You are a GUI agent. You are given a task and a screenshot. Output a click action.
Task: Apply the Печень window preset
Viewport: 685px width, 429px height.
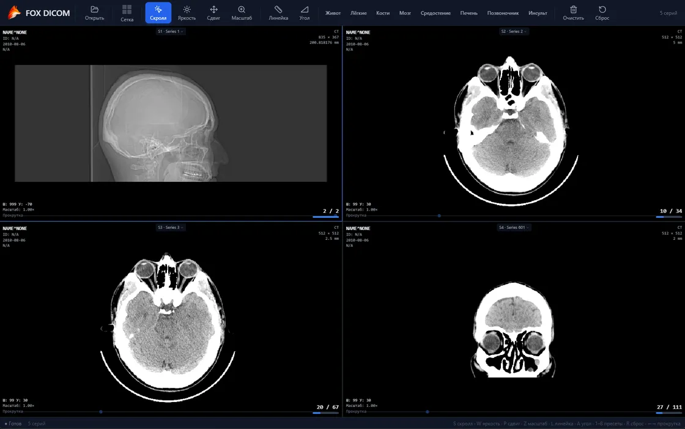[x=468, y=13]
